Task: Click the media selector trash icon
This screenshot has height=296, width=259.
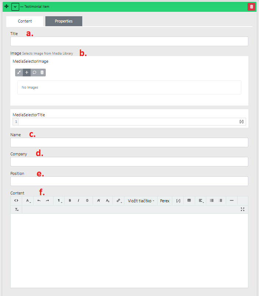Action: point(42,72)
